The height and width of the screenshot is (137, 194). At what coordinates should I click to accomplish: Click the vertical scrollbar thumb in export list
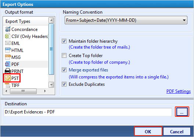(51, 49)
